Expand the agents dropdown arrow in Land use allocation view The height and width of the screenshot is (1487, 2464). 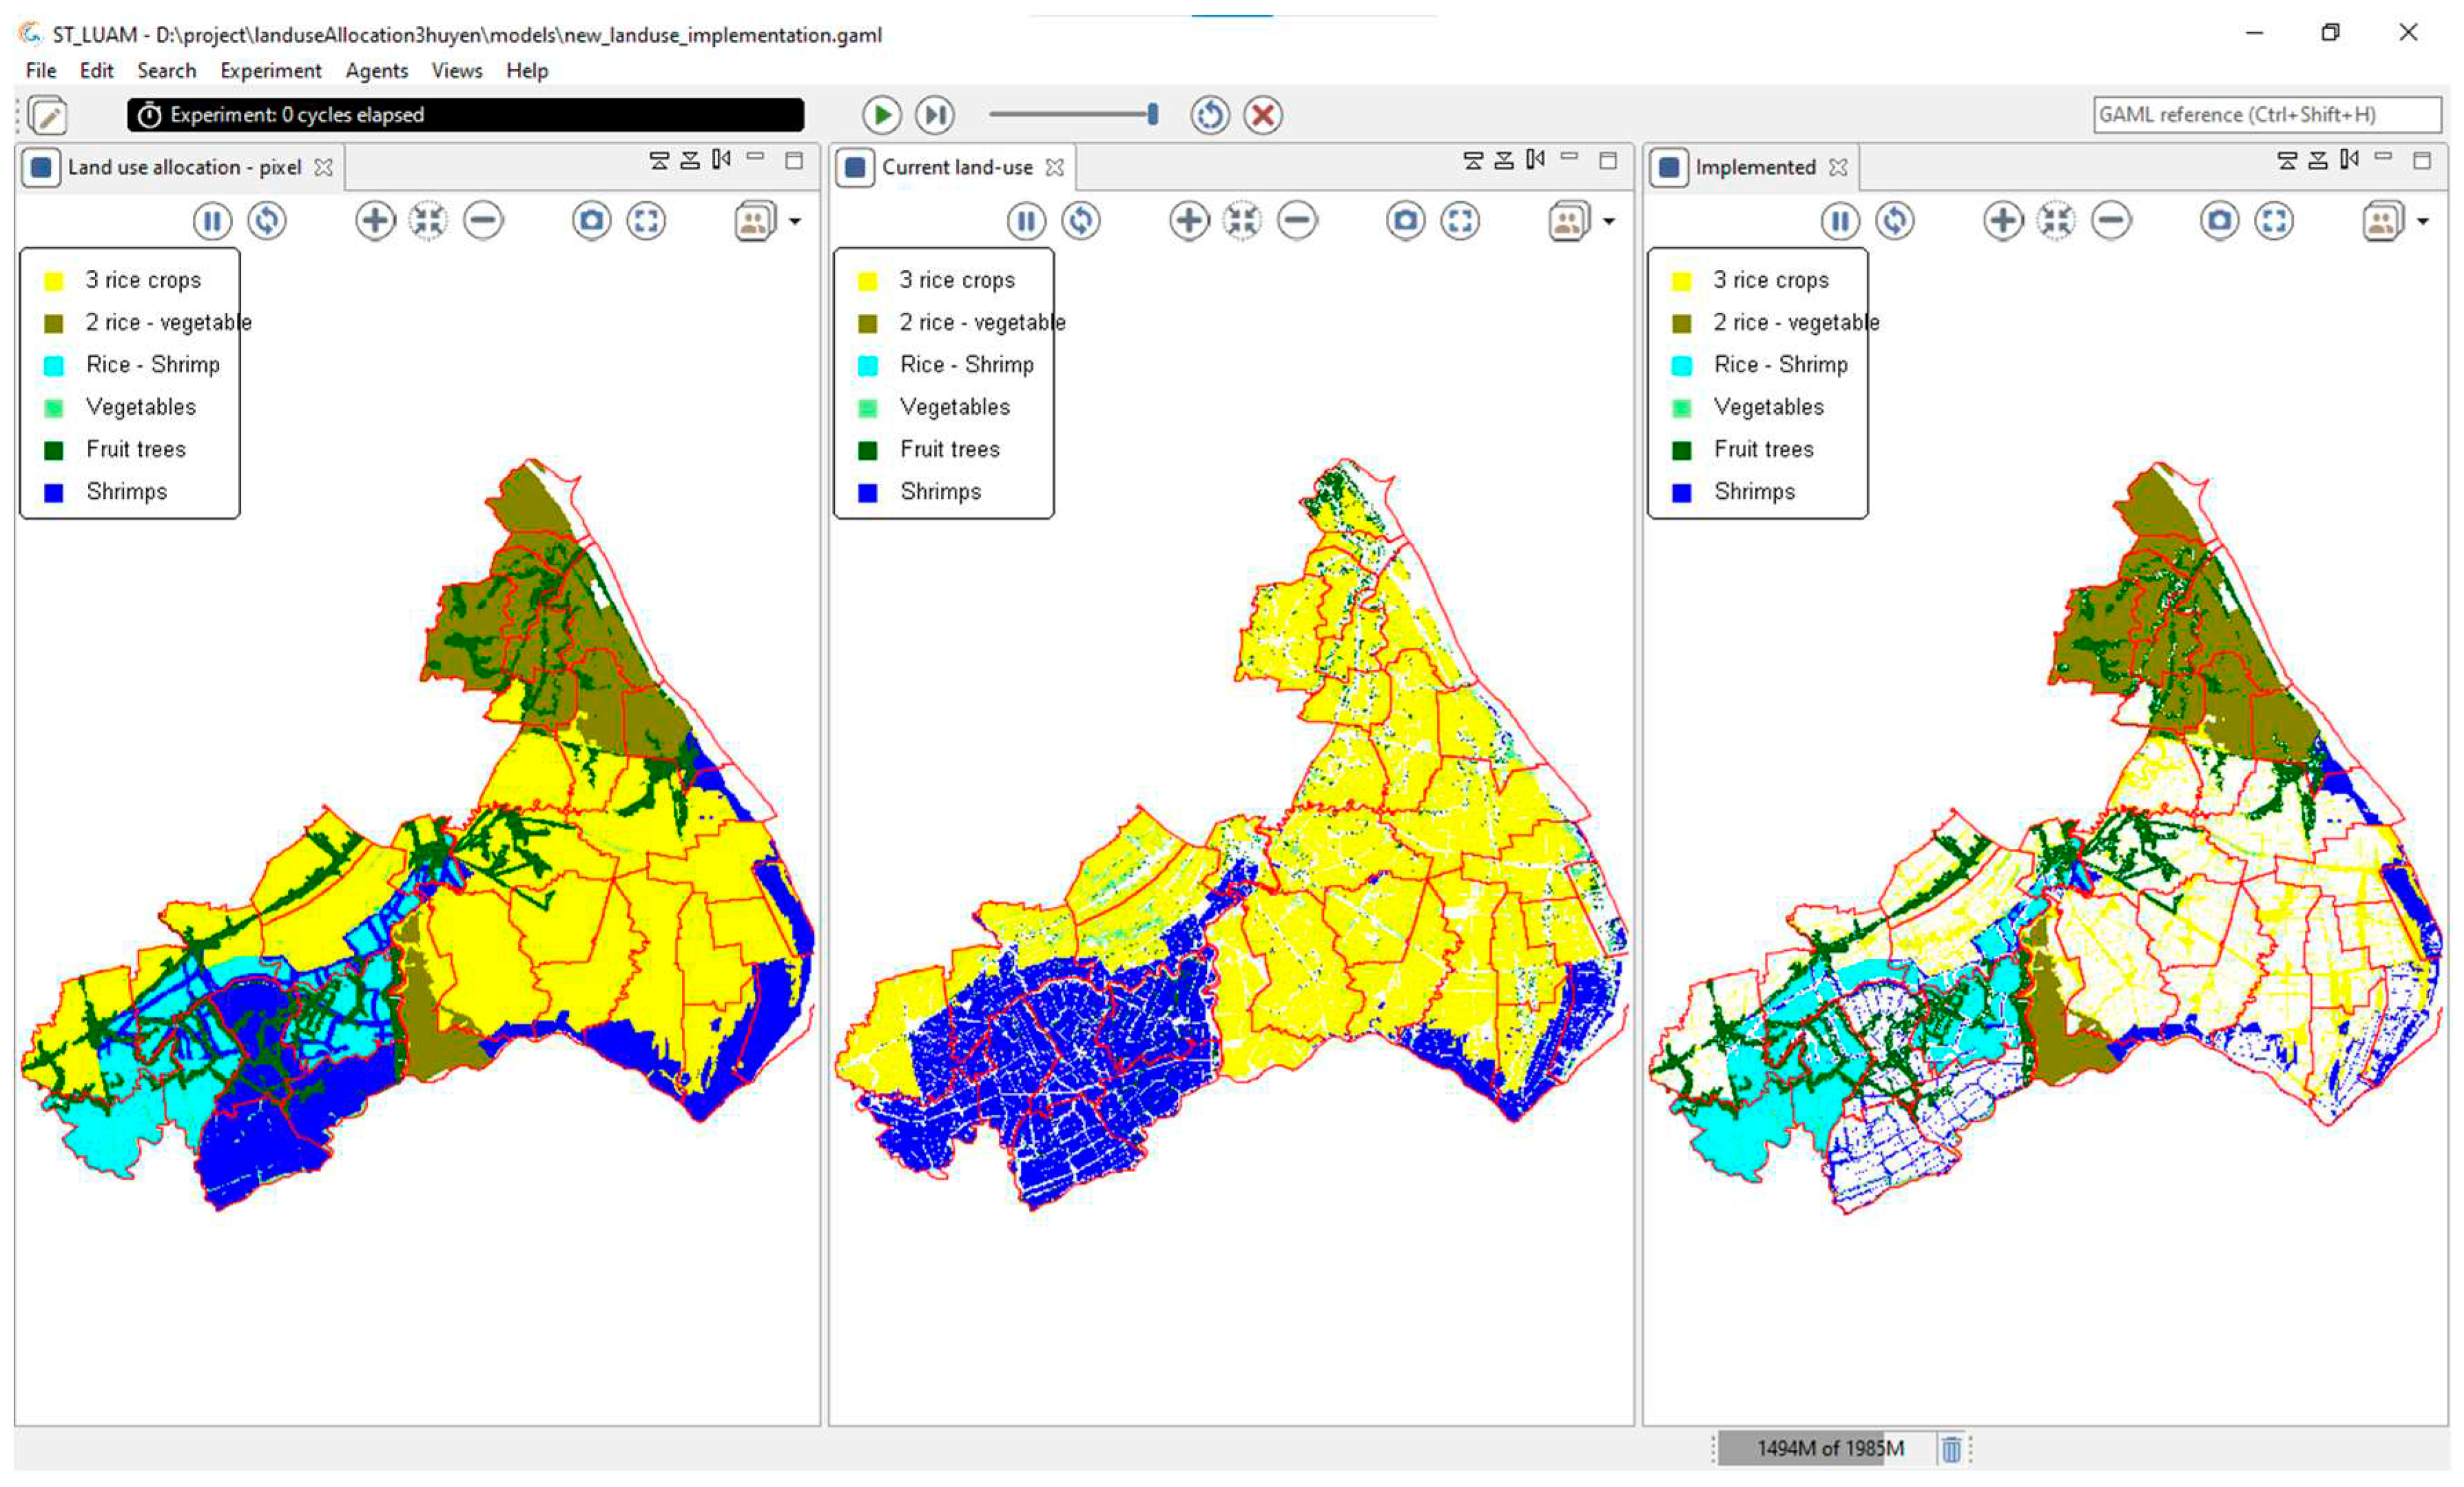(795, 222)
